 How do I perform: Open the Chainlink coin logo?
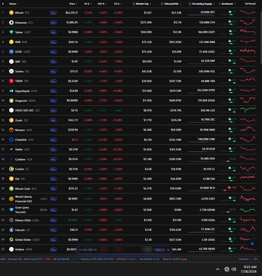coord(11,140)
